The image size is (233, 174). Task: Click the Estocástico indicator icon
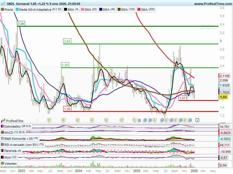pos(3,126)
